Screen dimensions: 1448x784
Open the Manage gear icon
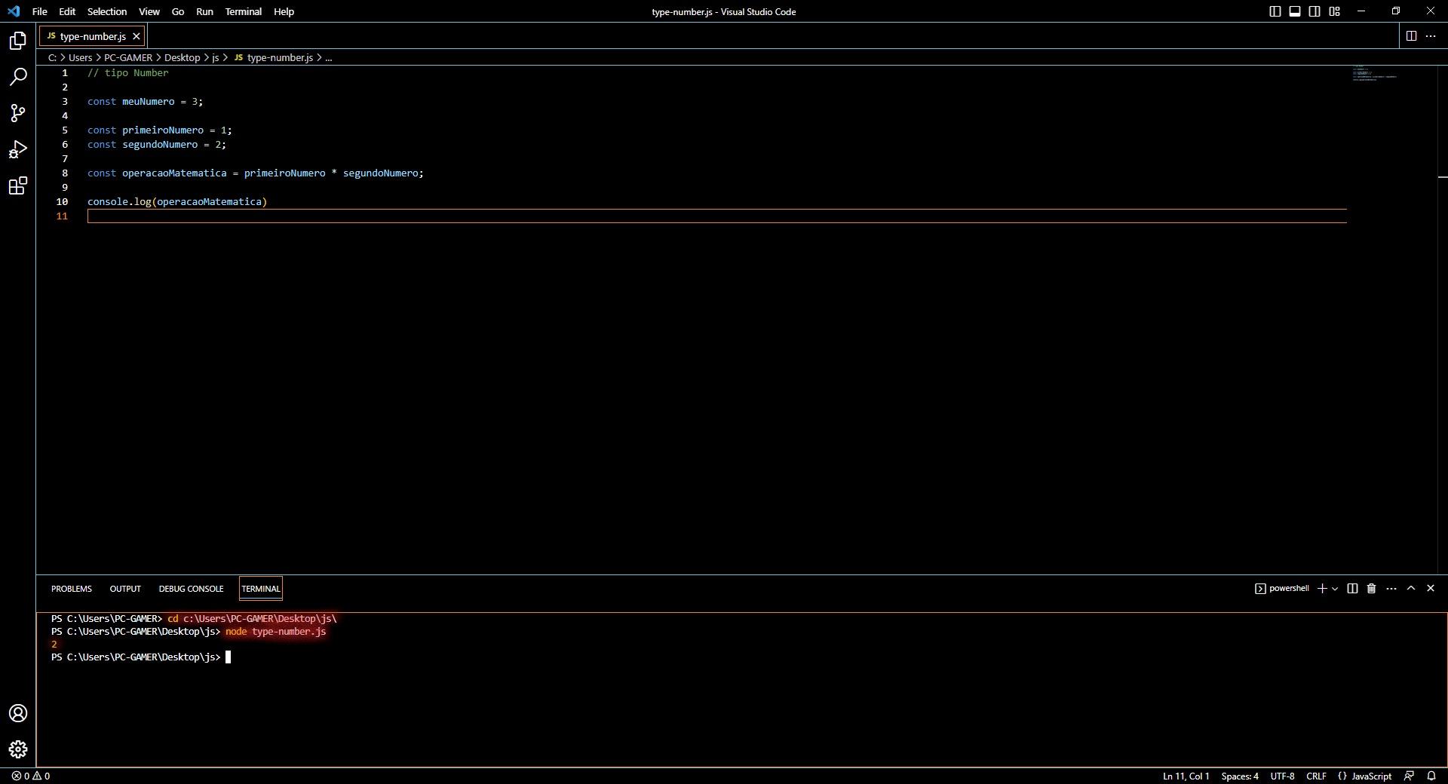pos(18,749)
